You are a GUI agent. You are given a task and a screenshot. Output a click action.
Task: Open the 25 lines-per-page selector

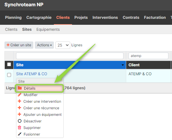click(63, 45)
